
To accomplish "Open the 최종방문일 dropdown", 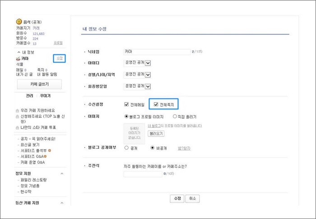I will [x=148, y=86].
